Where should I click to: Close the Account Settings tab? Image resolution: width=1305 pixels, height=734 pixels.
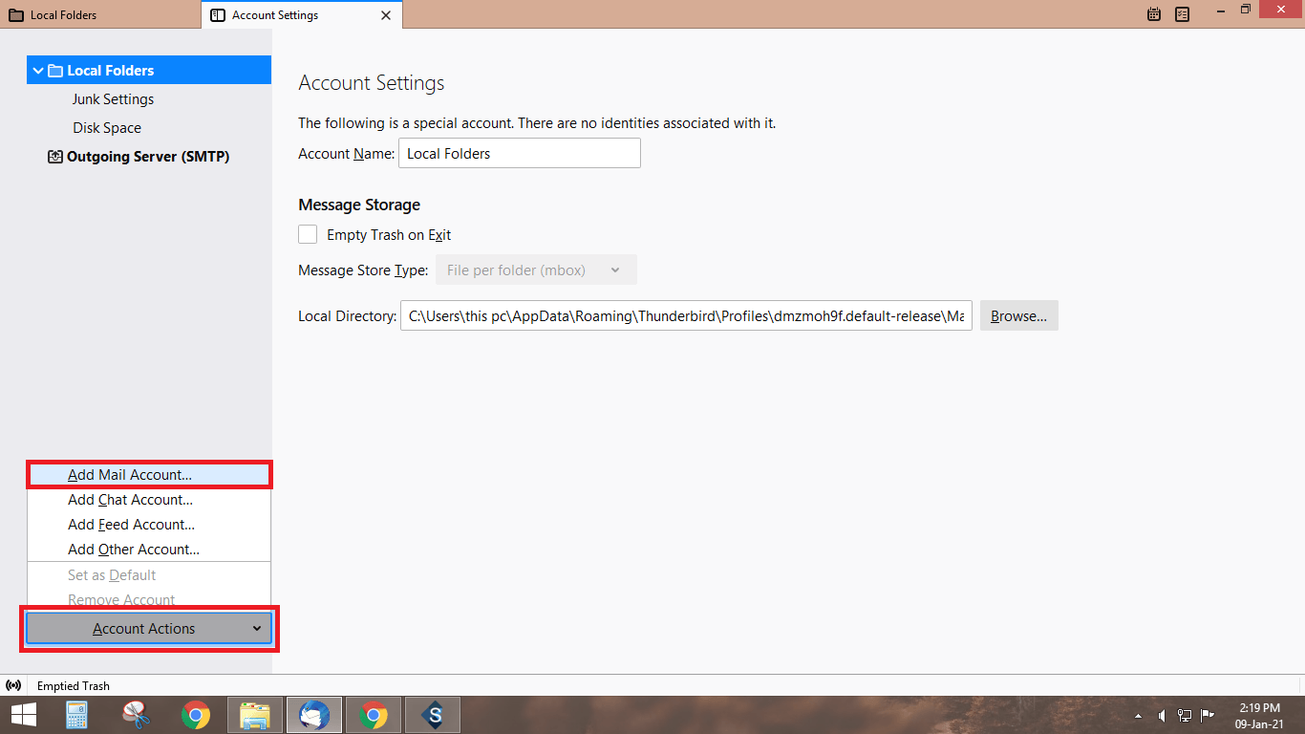click(386, 15)
